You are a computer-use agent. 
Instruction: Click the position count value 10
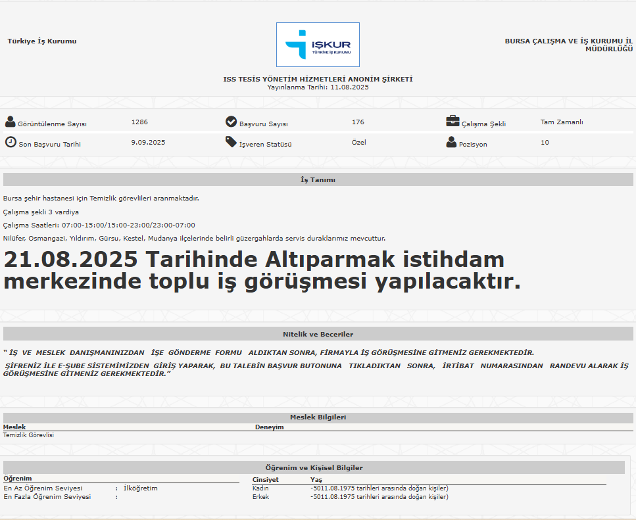coord(545,142)
